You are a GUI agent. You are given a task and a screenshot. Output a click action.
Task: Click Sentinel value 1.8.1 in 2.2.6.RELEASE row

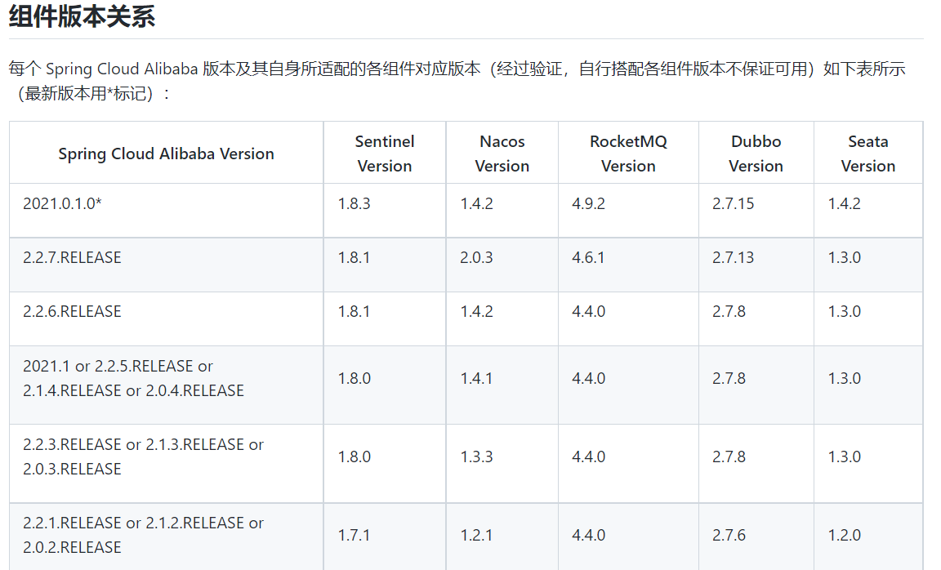[x=354, y=311]
